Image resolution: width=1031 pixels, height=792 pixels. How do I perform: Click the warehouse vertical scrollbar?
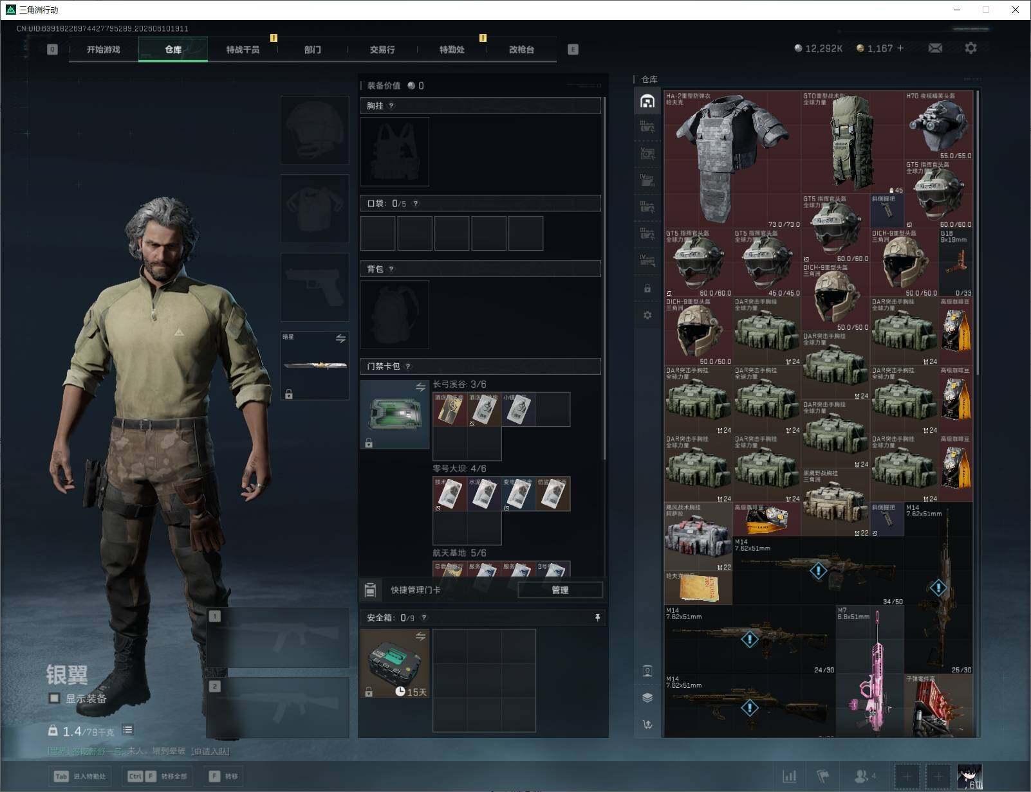coord(978,231)
